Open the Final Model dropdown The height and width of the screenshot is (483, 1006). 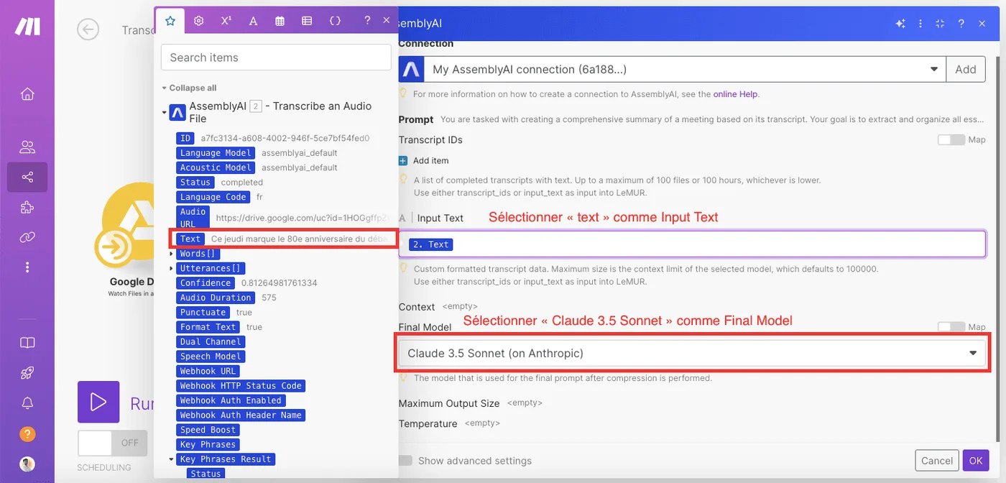point(692,353)
